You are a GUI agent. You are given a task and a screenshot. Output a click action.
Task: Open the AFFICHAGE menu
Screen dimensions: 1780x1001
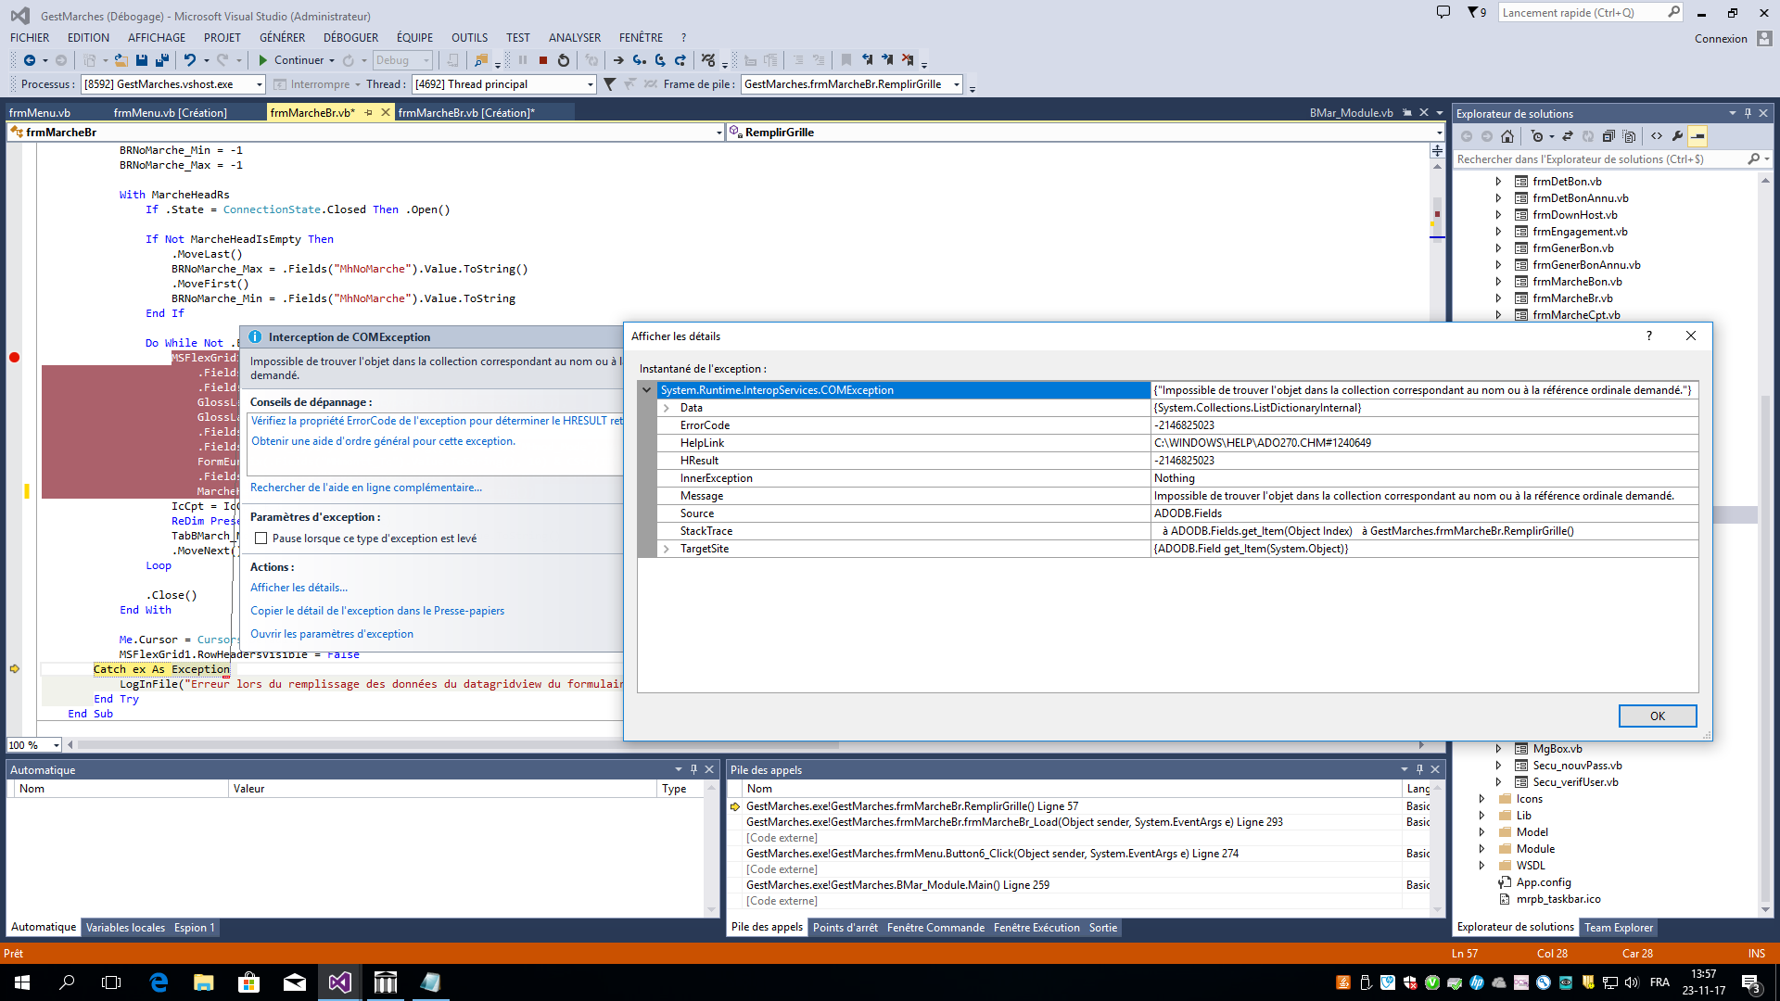pos(157,38)
